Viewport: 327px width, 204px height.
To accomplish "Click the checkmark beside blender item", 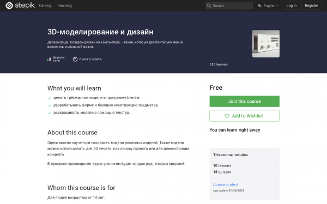I will tap(50, 98).
